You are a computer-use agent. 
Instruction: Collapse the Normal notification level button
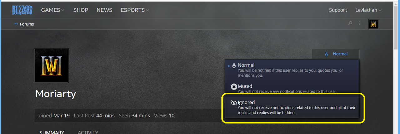click(336, 54)
